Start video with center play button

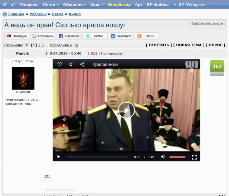126,110
